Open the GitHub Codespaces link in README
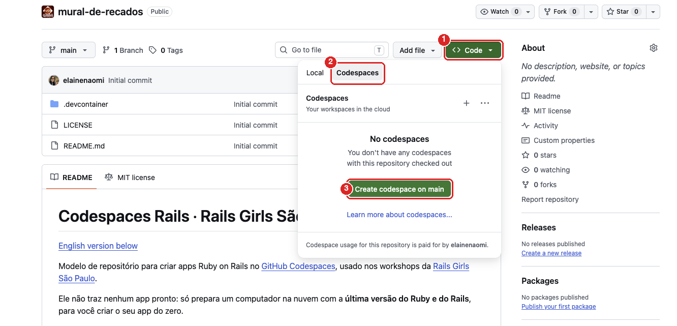Image resolution: width=677 pixels, height=326 pixels. coord(298,266)
